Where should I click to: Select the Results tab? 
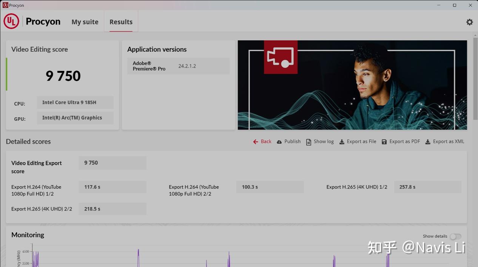click(121, 22)
